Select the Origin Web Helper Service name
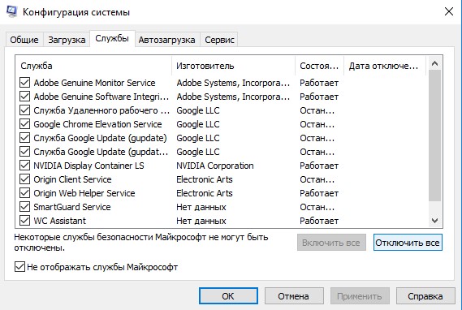Viewport: 462px width, 310px height. pos(84,193)
